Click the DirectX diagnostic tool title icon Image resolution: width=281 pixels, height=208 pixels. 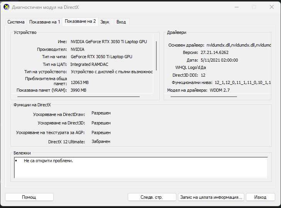7,7
